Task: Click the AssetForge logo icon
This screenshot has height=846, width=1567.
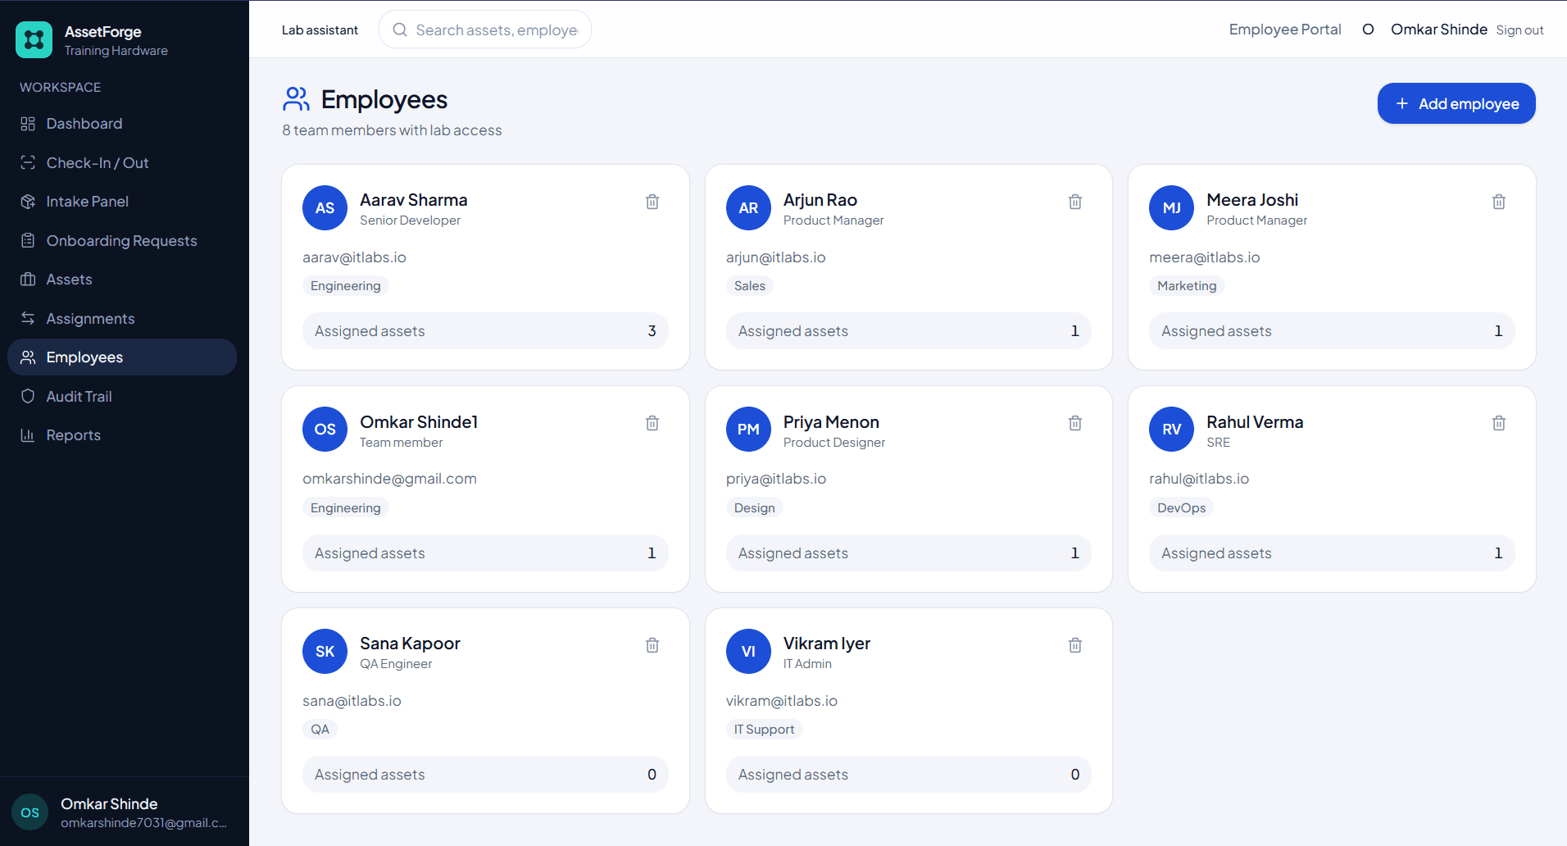Action: click(x=34, y=39)
